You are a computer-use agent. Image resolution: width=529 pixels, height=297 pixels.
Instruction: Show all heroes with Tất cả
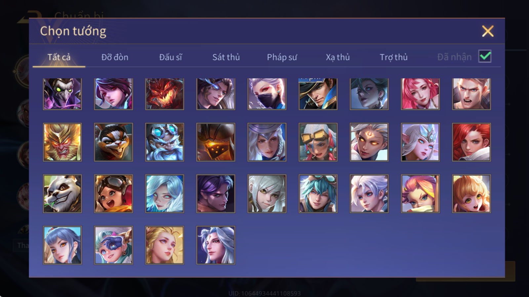(x=59, y=57)
